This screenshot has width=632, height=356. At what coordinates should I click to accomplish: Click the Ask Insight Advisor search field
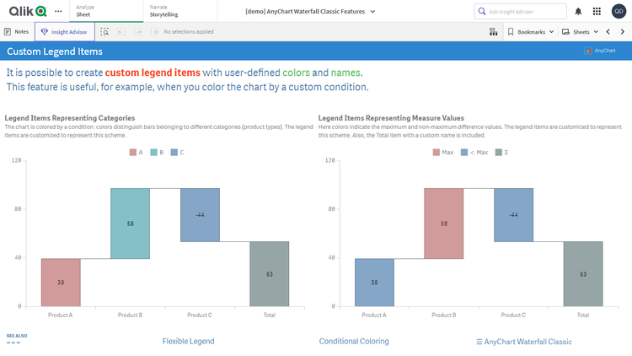(519, 11)
